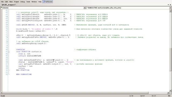The height and width of the screenshot is (97, 172).
Task: Open the File menu
Action: (x=2, y=2)
